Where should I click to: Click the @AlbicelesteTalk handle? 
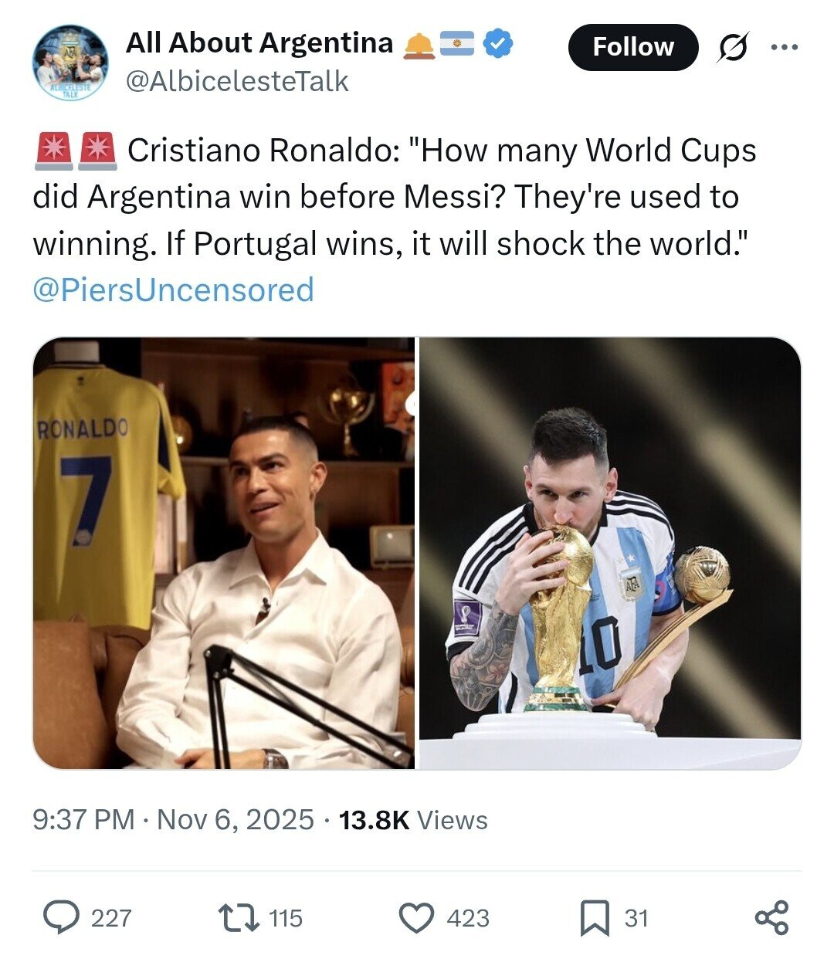pyautogui.click(x=237, y=81)
